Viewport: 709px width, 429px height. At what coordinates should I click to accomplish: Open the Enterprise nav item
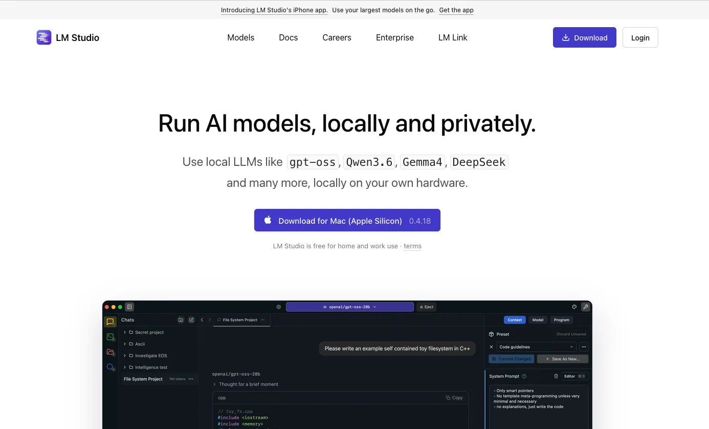click(395, 37)
